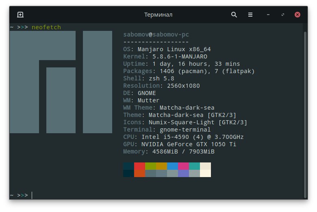Click the purple color block
This screenshot has height=212, width=317.
183,173
